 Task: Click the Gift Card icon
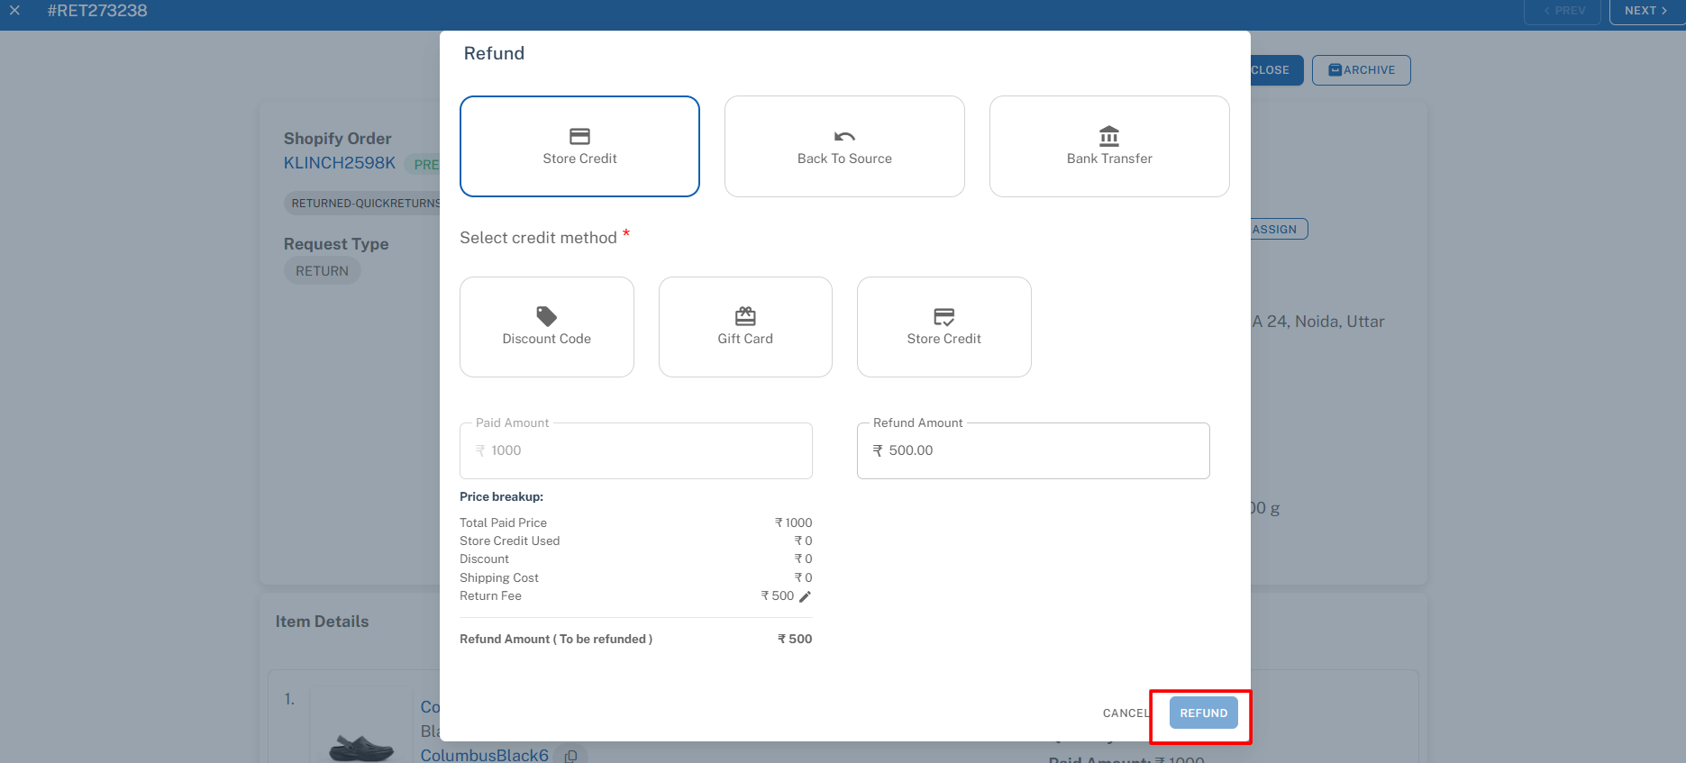pyautogui.click(x=745, y=316)
